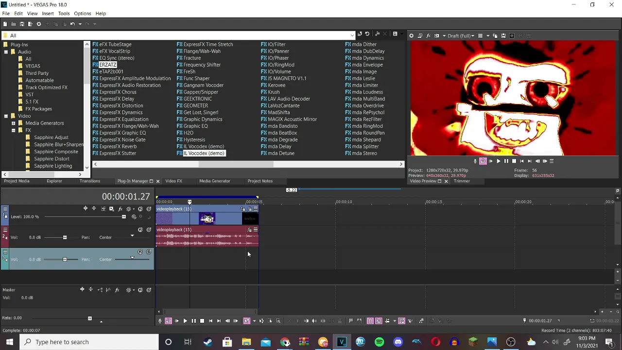Collapse the FX tree node under Video
622x350 pixels.
click(x=13, y=130)
